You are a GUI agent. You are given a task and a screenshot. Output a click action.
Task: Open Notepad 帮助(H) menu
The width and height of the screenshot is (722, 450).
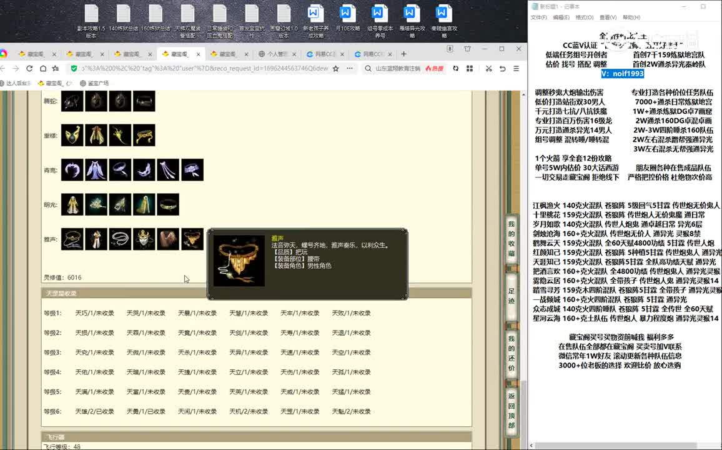click(x=631, y=17)
